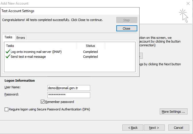Cancel the account setup
This screenshot has width=193, height=134.
(179, 128)
